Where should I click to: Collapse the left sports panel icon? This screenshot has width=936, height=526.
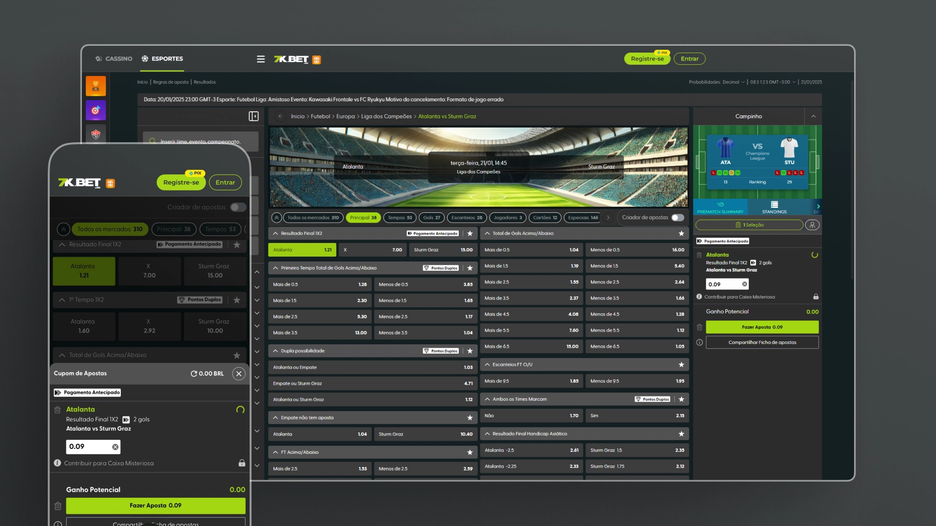point(253,116)
